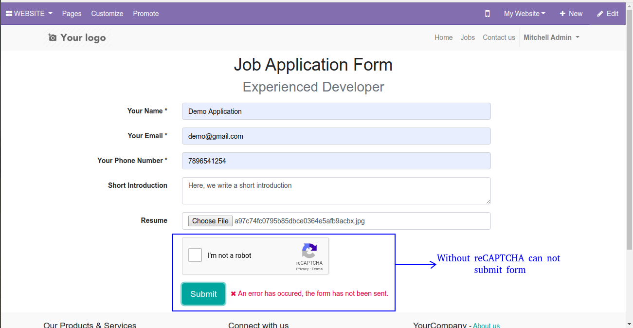Image resolution: width=633 pixels, height=328 pixels.
Task: Click the New plus icon
Action: (x=562, y=14)
